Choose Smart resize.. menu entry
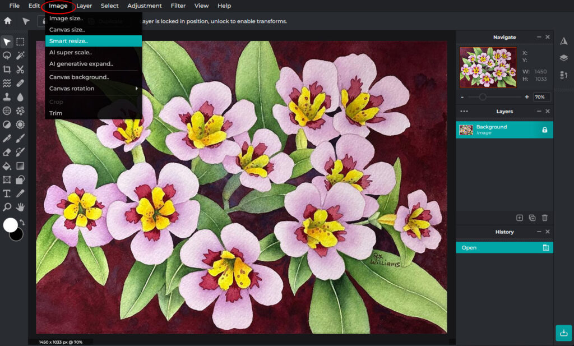The width and height of the screenshot is (574, 346). (x=94, y=41)
